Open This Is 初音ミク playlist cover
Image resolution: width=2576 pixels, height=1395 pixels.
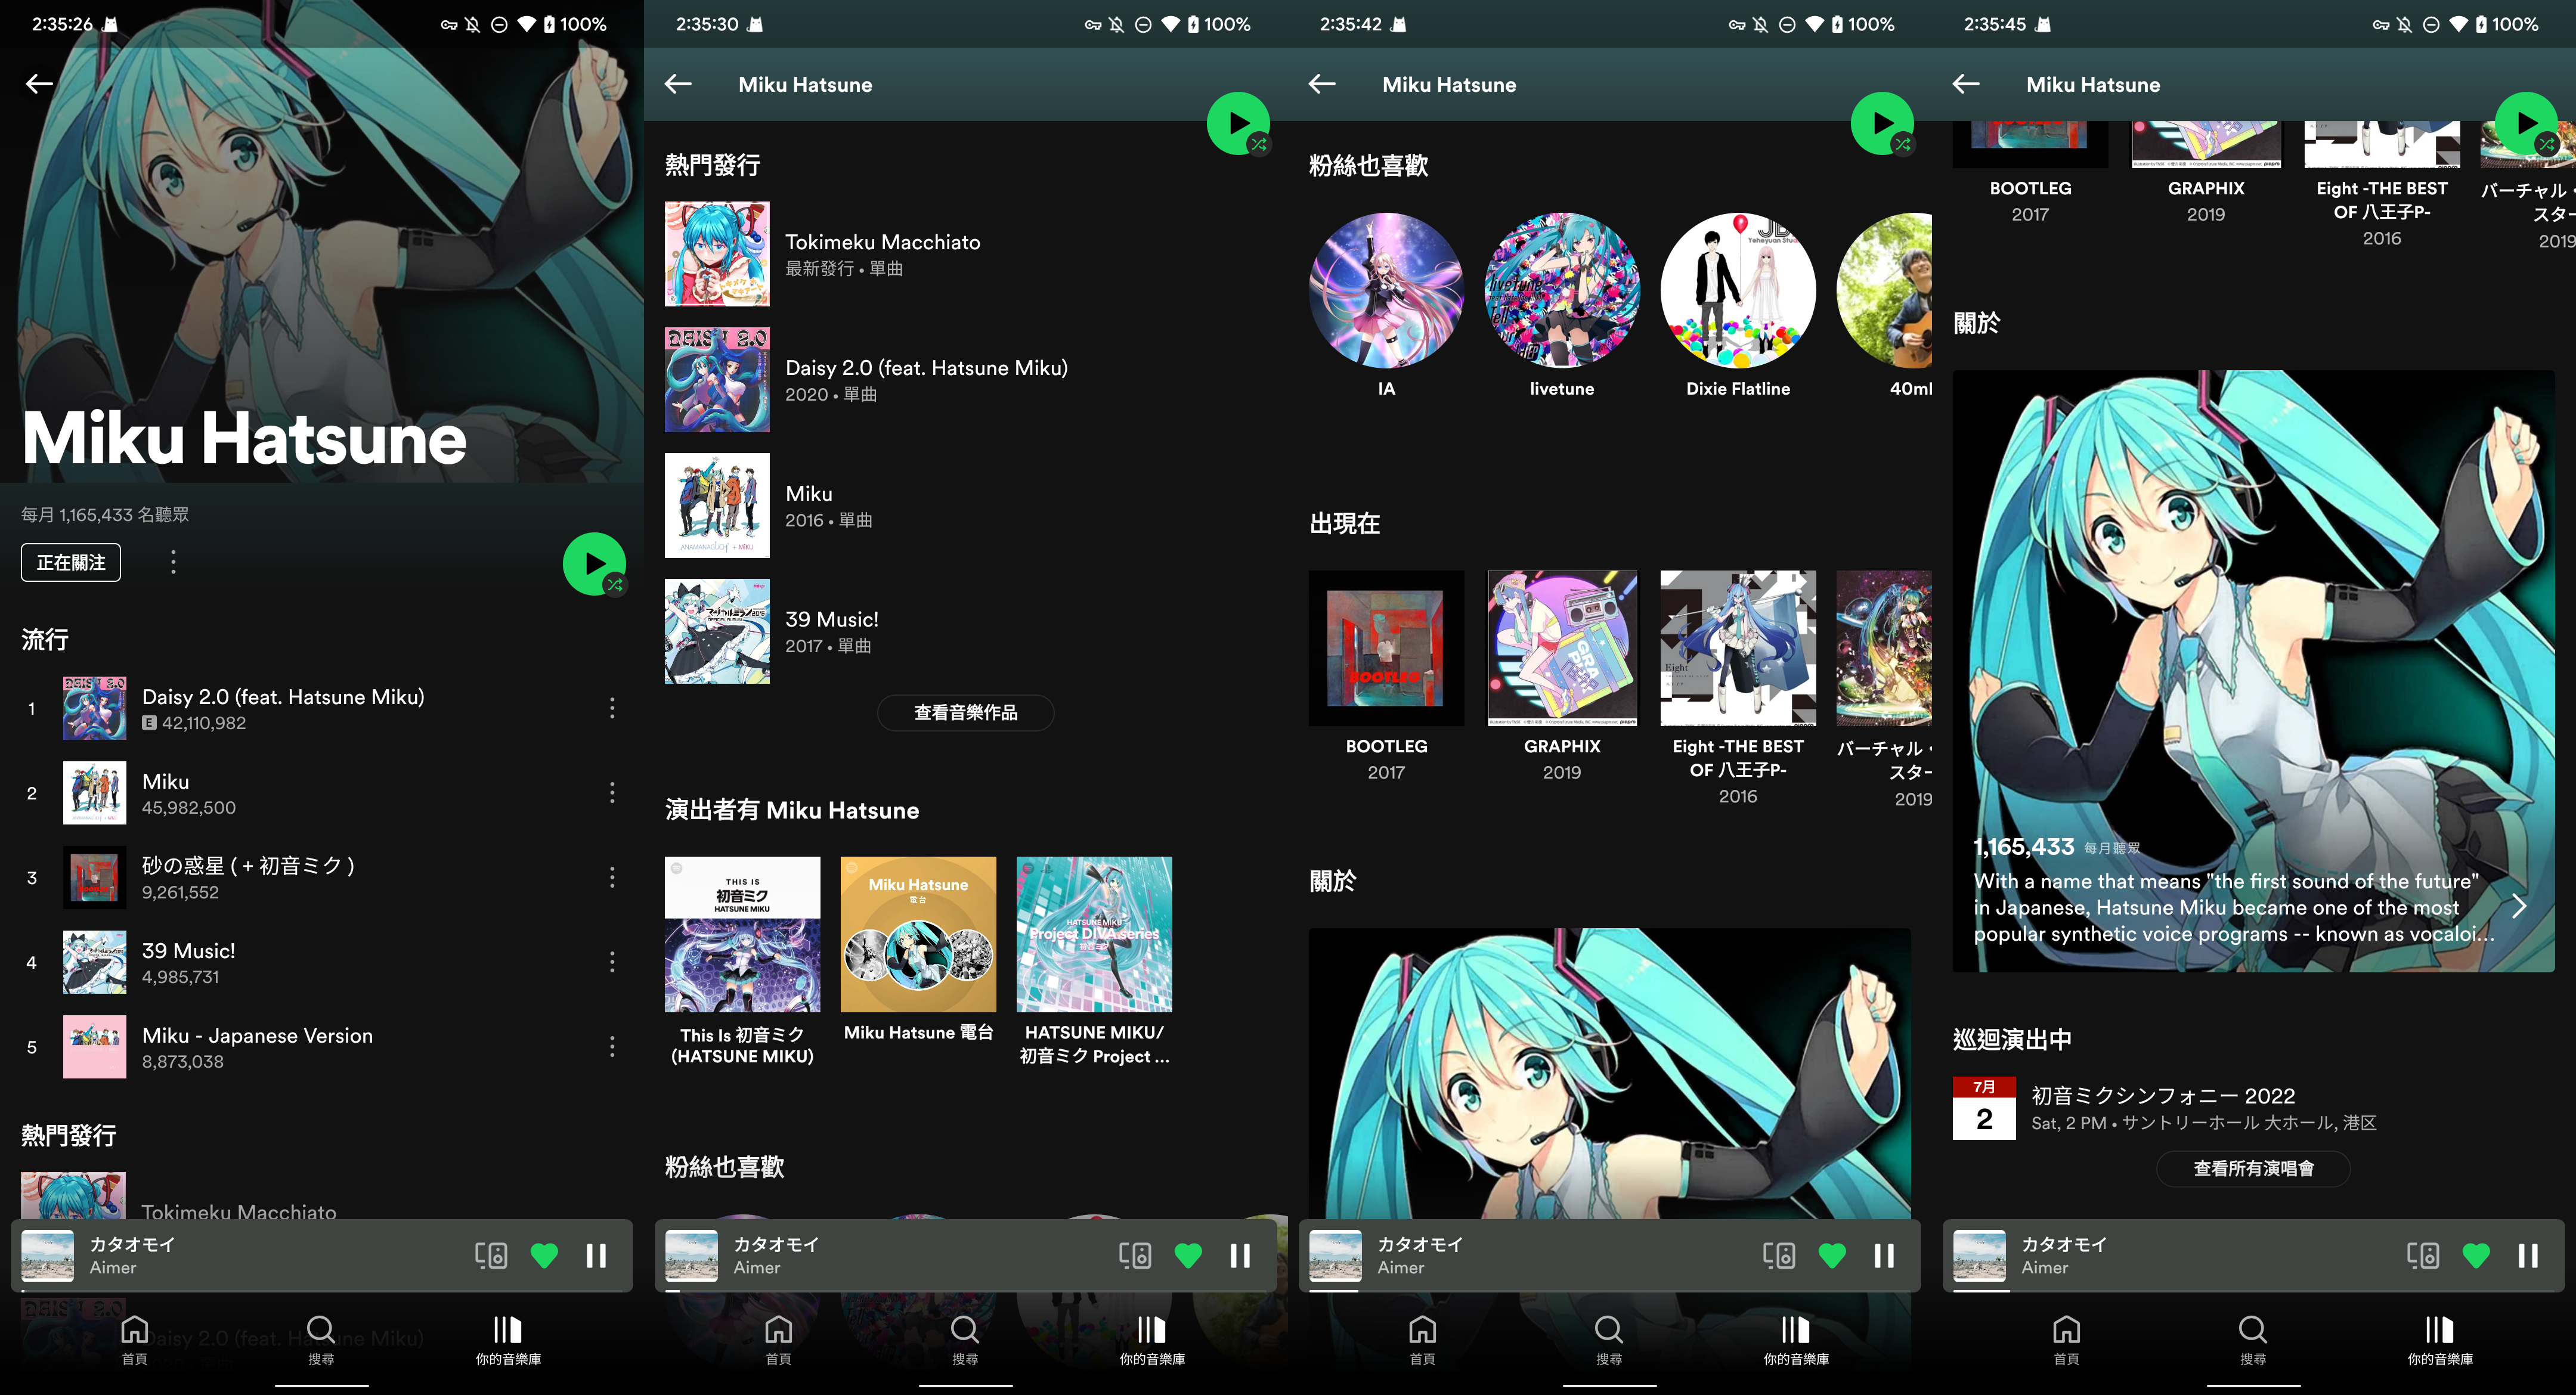coord(742,934)
